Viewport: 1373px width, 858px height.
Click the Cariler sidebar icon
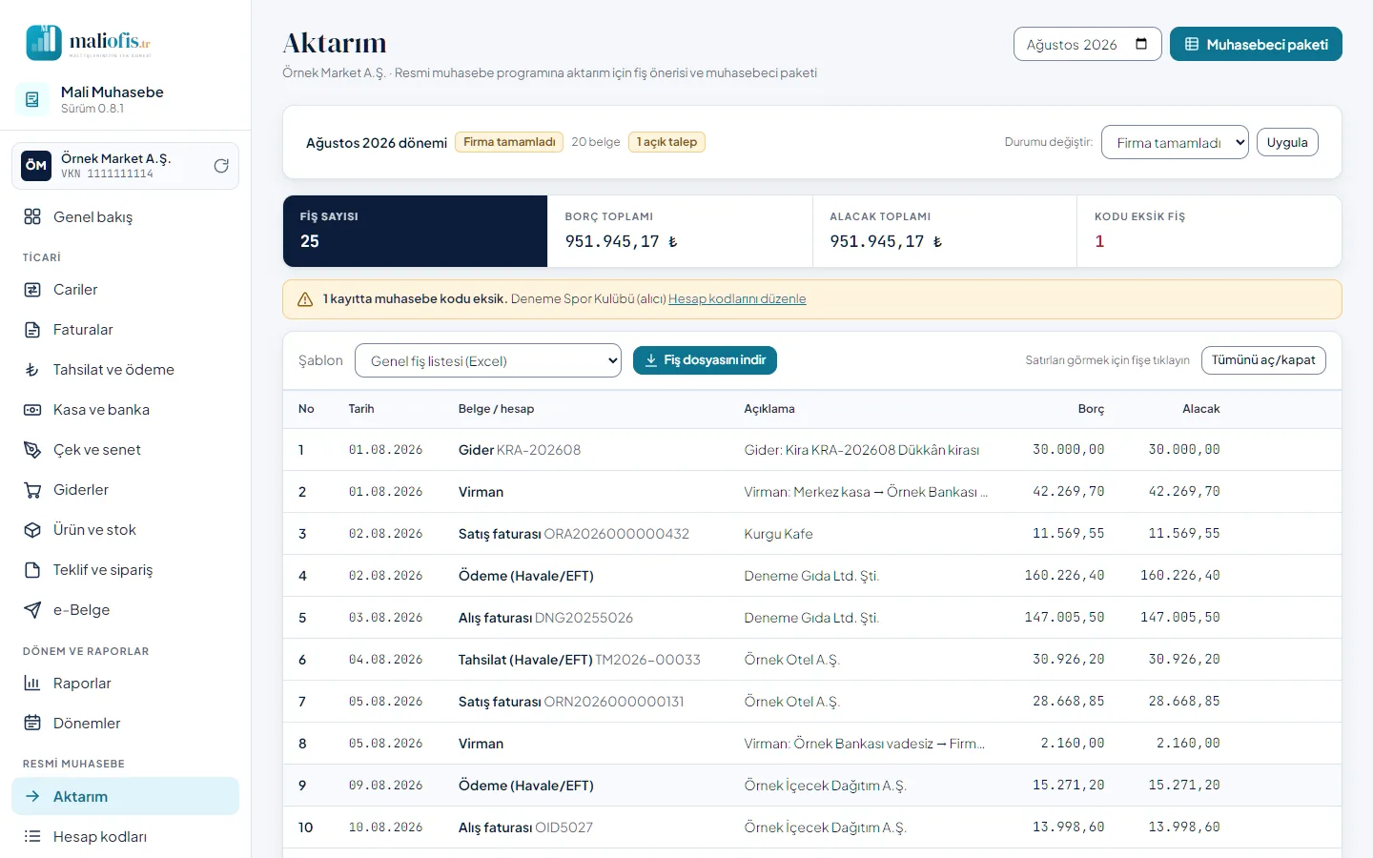32,290
